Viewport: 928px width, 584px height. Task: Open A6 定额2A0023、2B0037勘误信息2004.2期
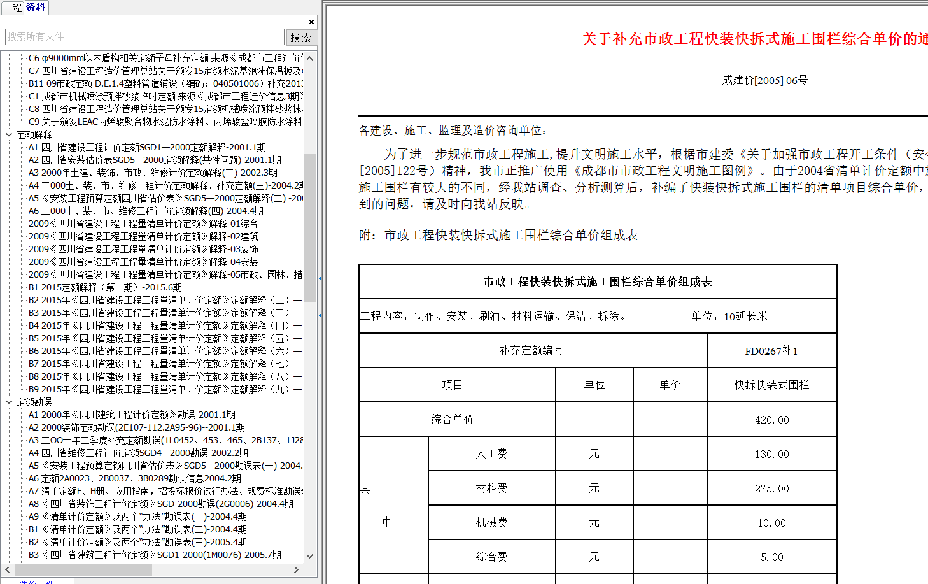tap(135, 478)
